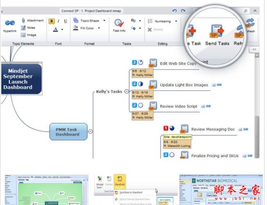Click the Fill Color bucket icon
This screenshot has width=267, height=205.
pyautogui.click(x=76, y=28)
